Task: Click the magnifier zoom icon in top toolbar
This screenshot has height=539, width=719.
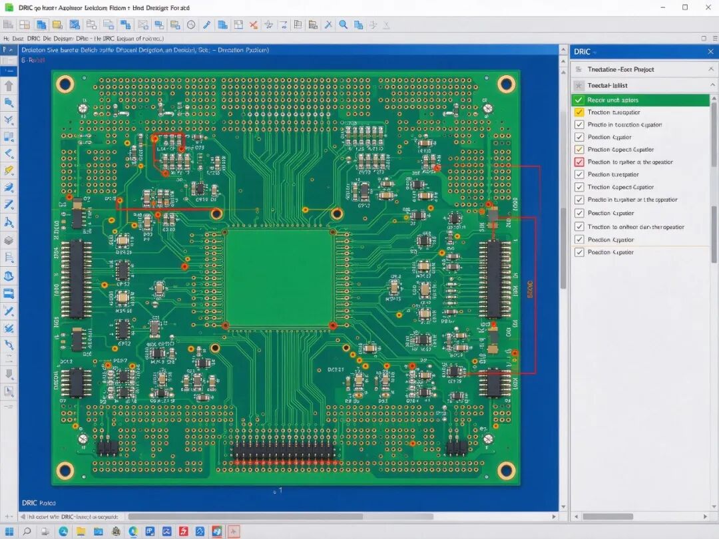Action: point(343,25)
